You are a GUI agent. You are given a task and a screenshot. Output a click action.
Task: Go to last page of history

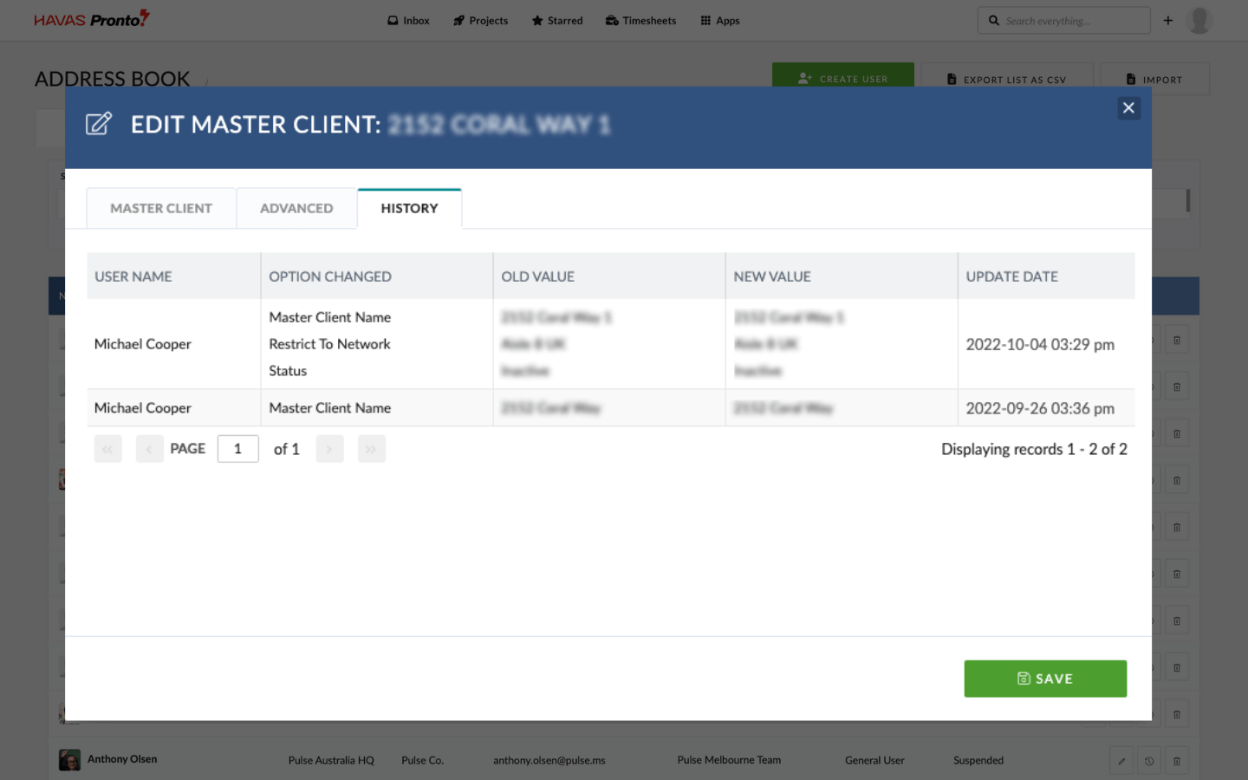372,449
